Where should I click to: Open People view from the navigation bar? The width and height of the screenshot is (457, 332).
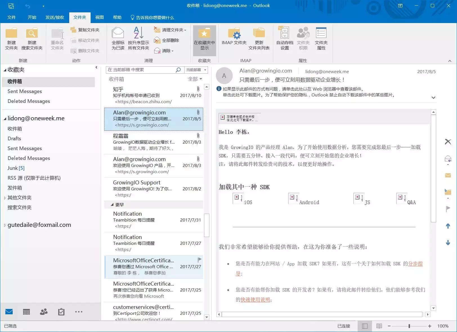[44, 311]
